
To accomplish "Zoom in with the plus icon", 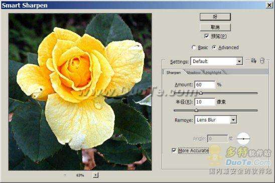I will pos(95,175).
